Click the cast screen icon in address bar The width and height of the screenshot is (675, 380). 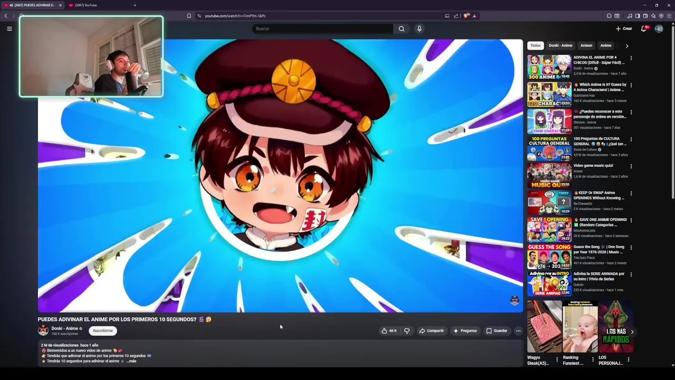pos(447,16)
